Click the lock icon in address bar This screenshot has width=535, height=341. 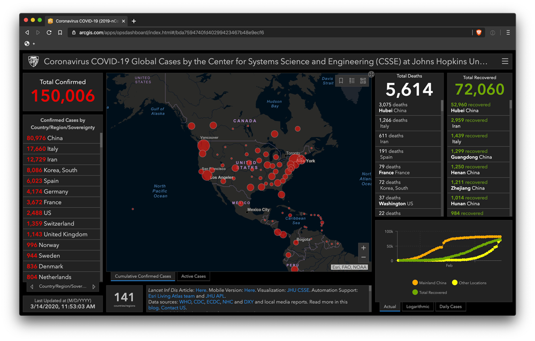tap(74, 33)
